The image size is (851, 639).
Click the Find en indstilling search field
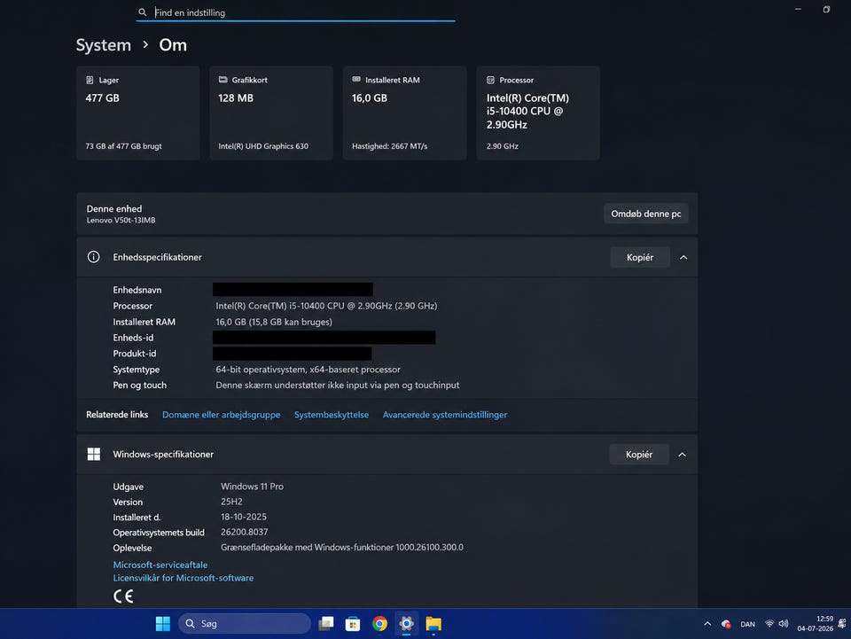tap(296, 12)
